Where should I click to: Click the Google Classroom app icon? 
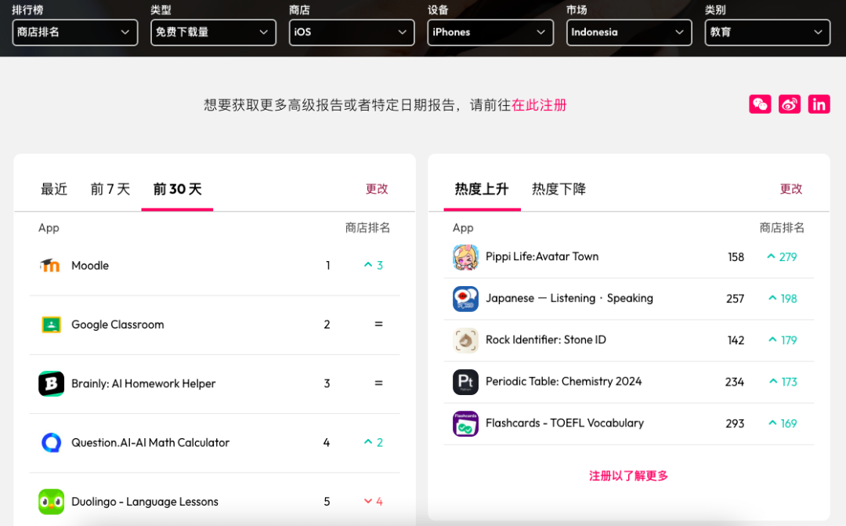[51, 325]
